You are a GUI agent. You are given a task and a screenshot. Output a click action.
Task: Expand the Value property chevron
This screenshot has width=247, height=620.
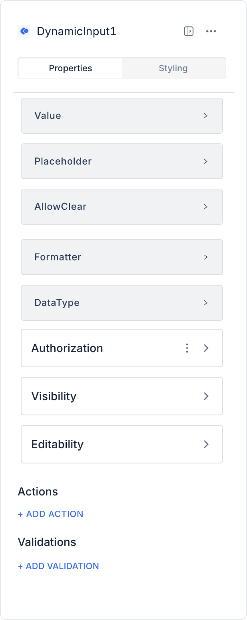(x=205, y=116)
